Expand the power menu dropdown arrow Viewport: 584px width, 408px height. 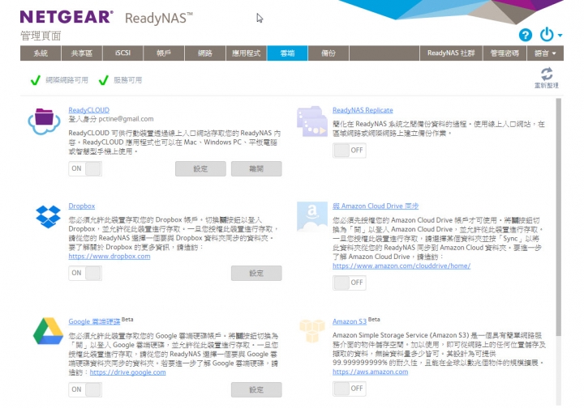click(x=560, y=36)
